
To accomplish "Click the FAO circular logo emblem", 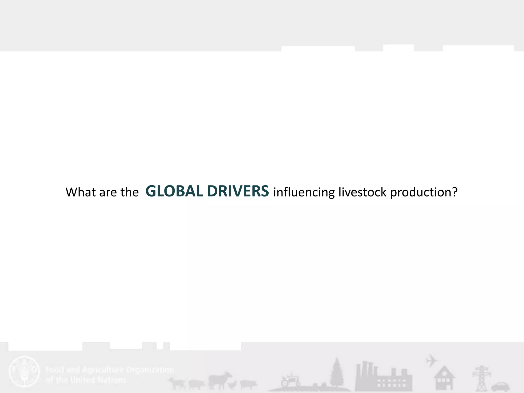I will 24,371.
